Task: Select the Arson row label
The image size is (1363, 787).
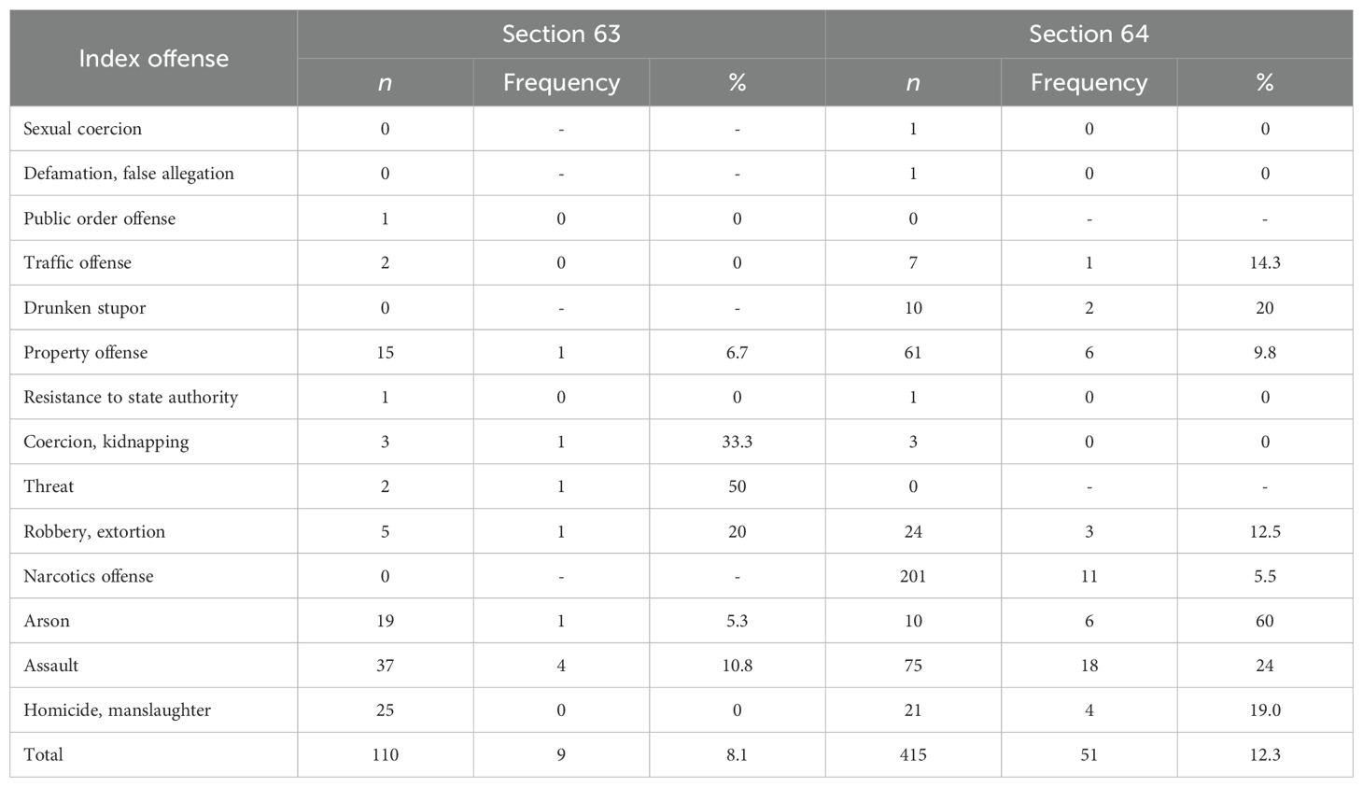Action: (x=47, y=621)
